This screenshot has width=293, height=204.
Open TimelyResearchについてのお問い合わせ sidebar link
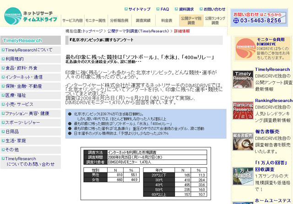click(x=30, y=161)
